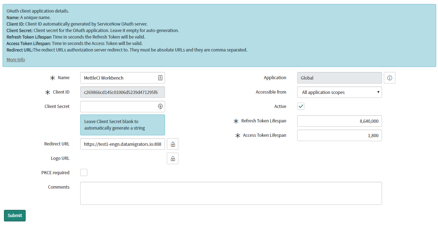Click the Accessible from label
This screenshot has height=225, width=438.
coord(271,92)
